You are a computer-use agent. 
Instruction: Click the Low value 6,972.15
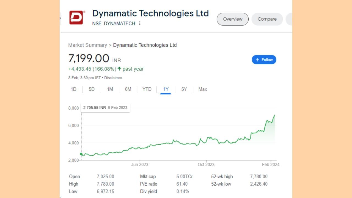tap(105, 191)
